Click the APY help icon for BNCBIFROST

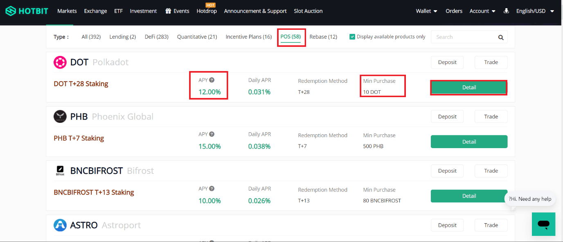click(212, 189)
